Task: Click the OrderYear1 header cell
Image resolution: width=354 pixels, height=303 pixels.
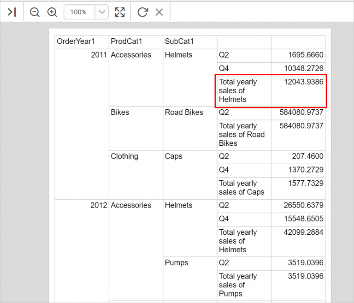Action: (x=82, y=42)
